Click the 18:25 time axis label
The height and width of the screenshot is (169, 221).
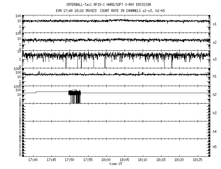tap(197, 160)
